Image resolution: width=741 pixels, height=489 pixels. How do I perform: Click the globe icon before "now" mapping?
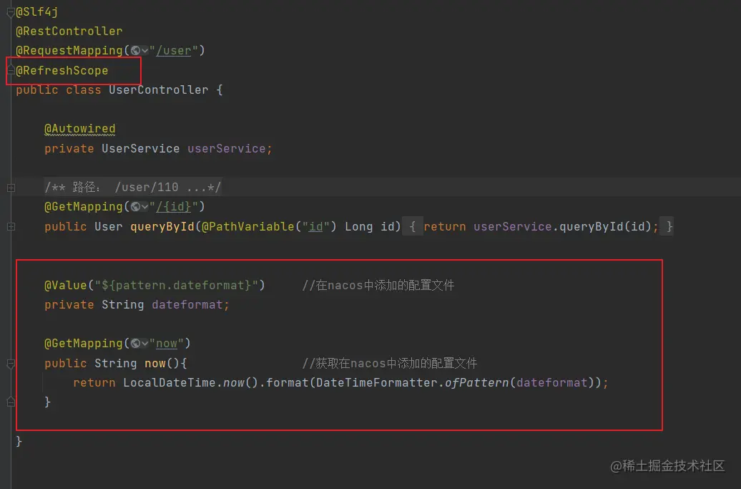pyautogui.click(x=136, y=344)
